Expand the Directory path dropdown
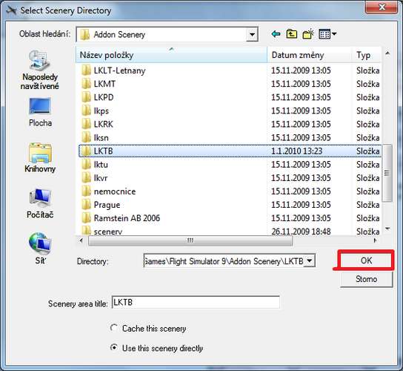Image resolution: width=403 pixels, height=371 pixels. [310, 261]
